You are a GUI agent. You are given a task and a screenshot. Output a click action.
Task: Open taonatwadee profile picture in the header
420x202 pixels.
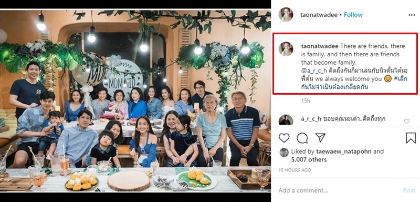pos(286,15)
